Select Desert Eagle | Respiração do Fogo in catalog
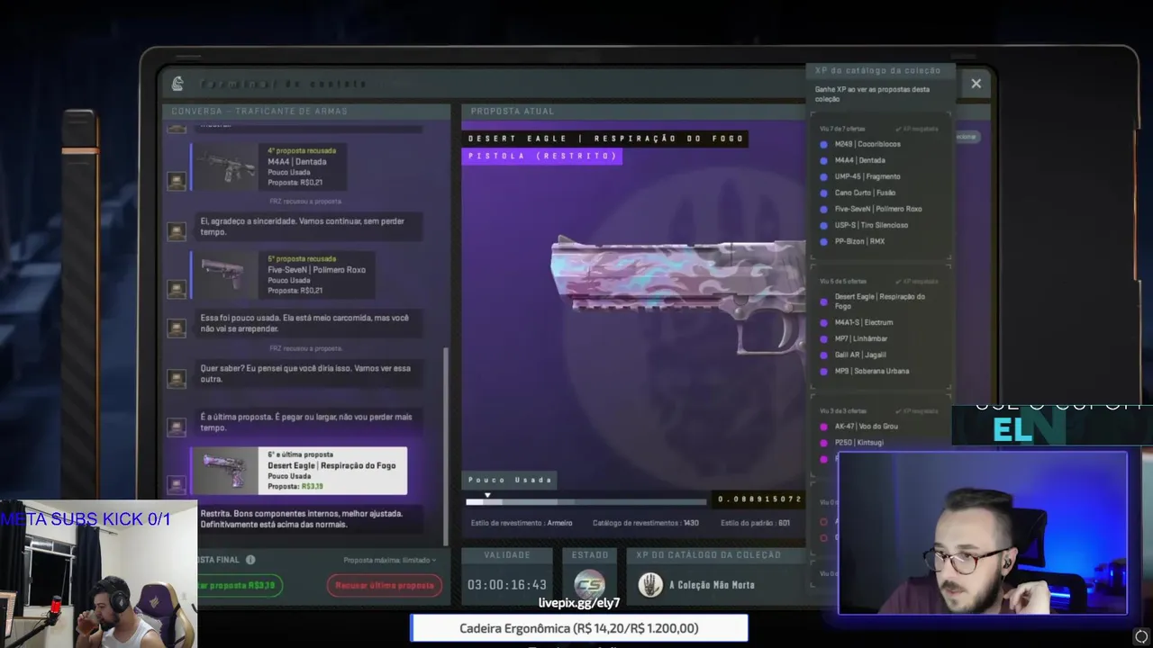 tap(873, 301)
